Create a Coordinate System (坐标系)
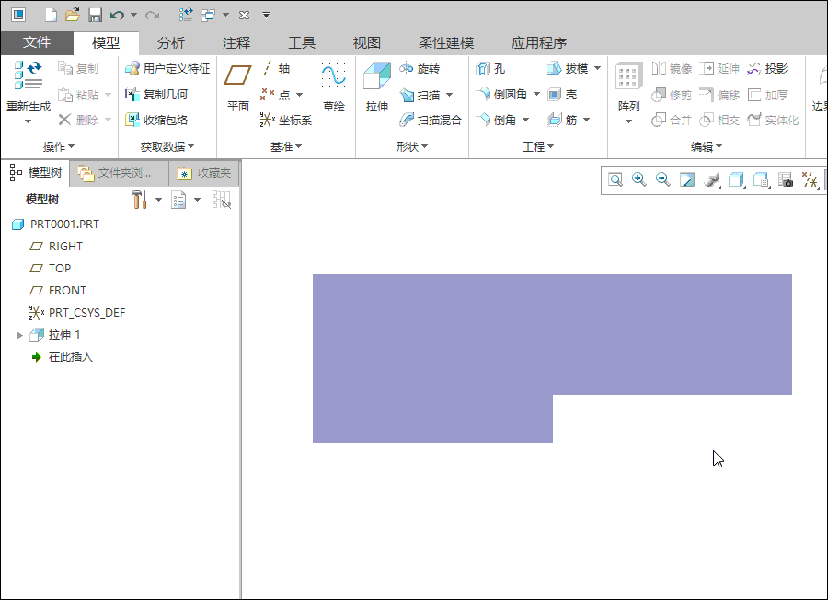Image resolution: width=828 pixels, height=600 pixels. [x=286, y=120]
